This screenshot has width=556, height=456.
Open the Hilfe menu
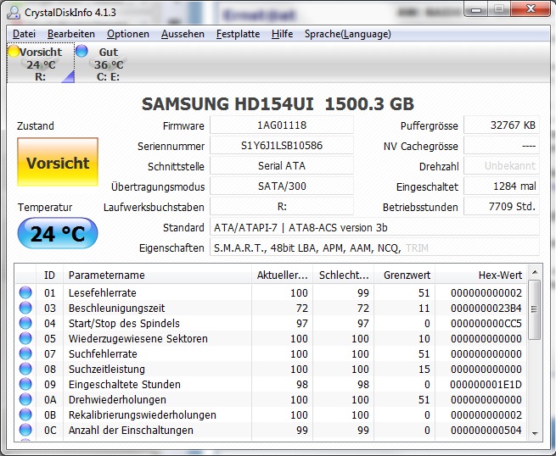[x=283, y=34]
